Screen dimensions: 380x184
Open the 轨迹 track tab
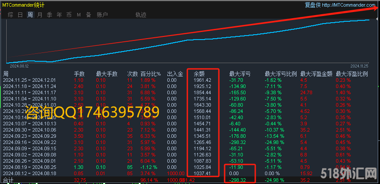tap(141, 15)
